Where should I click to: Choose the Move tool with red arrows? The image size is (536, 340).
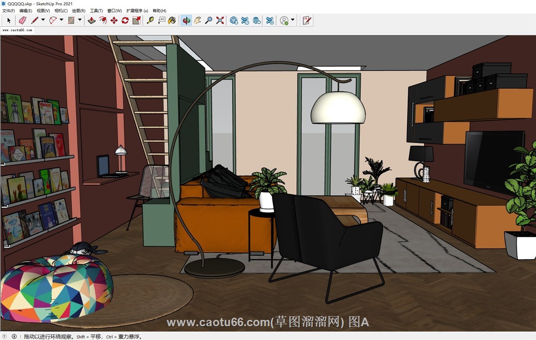[114, 20]
